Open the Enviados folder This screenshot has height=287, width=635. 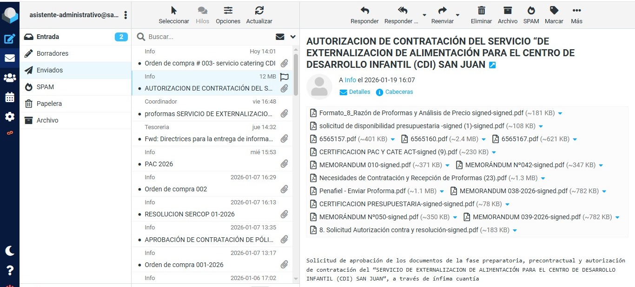[50, 70]
